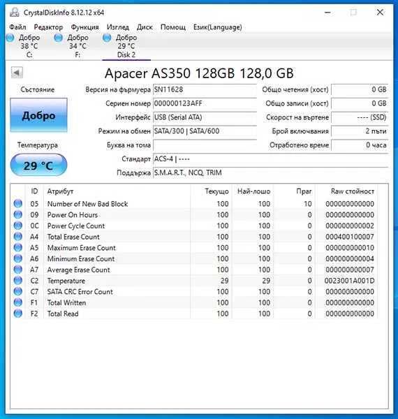398x419 pixels.
Task: Select the SATA CRC Error Count attribute name
Action: 80,292
